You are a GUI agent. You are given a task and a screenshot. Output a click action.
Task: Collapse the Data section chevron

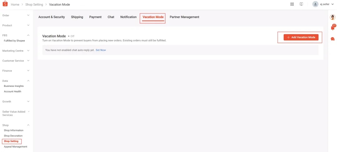coord(28,81)
